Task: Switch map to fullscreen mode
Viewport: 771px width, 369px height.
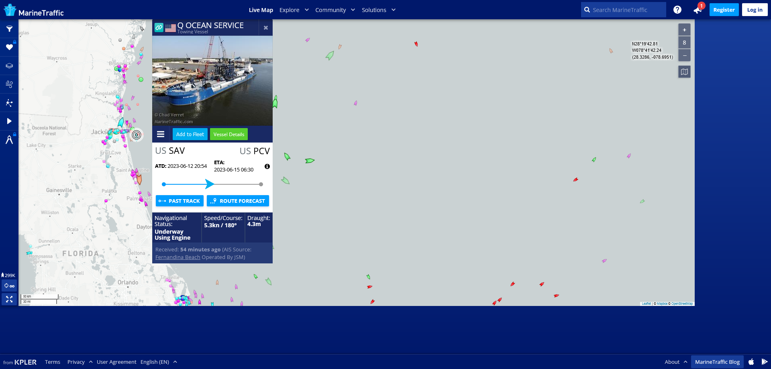Action: pos(9,299)
